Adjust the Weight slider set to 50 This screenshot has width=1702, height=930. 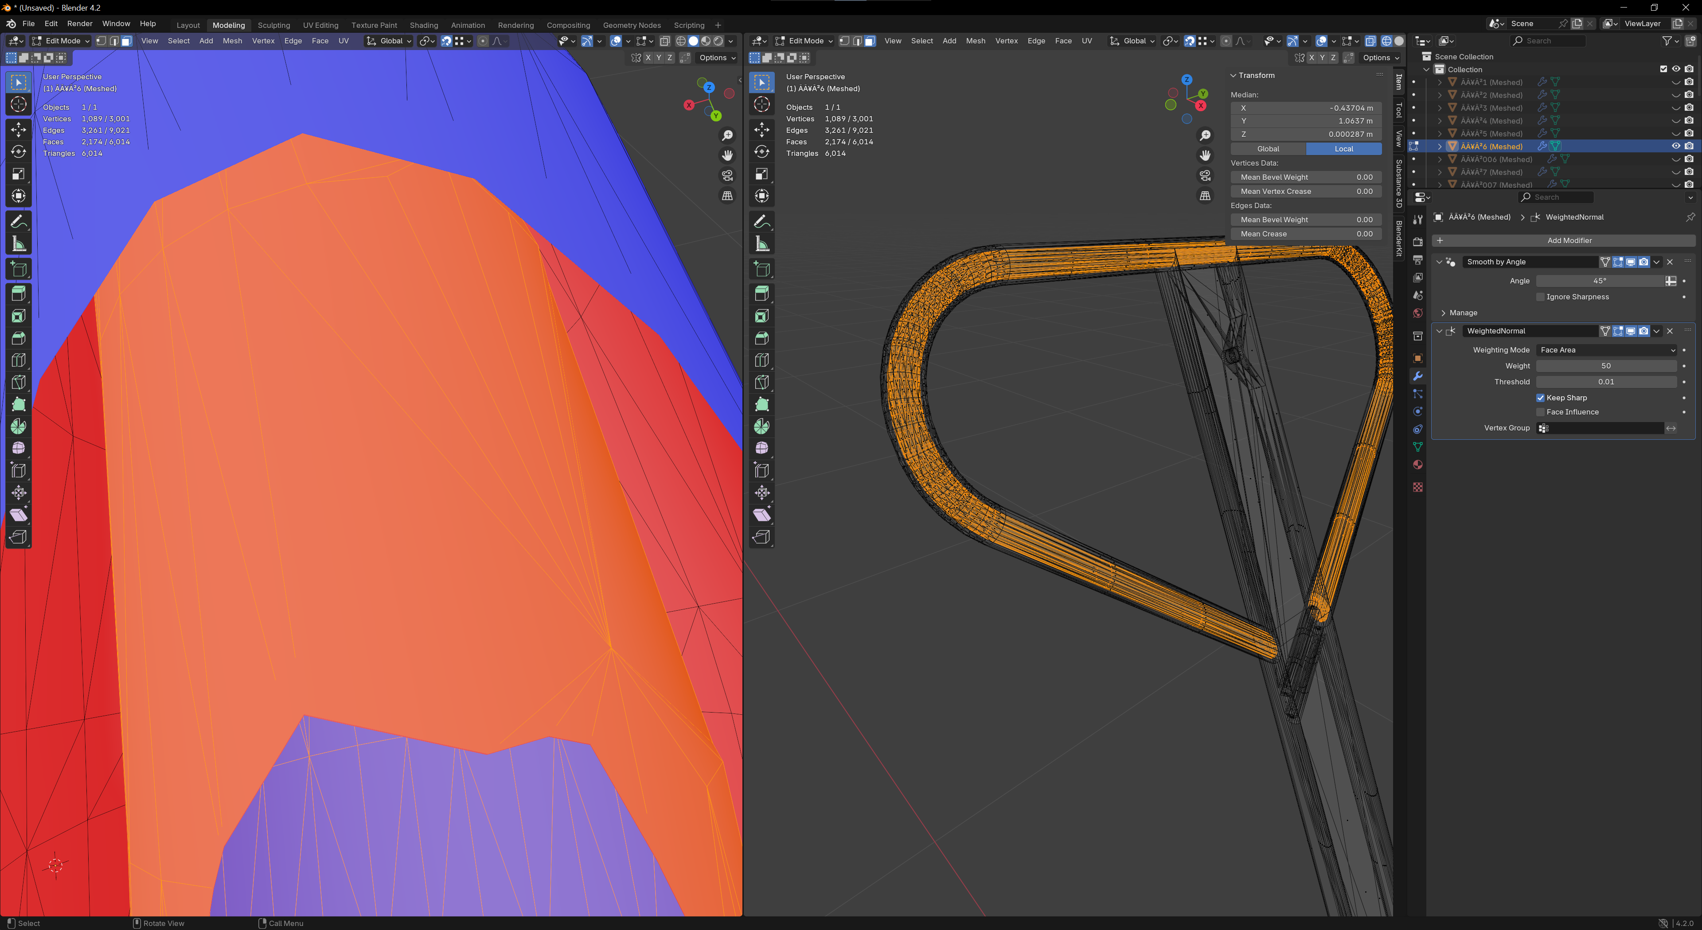click(1605, 366)
